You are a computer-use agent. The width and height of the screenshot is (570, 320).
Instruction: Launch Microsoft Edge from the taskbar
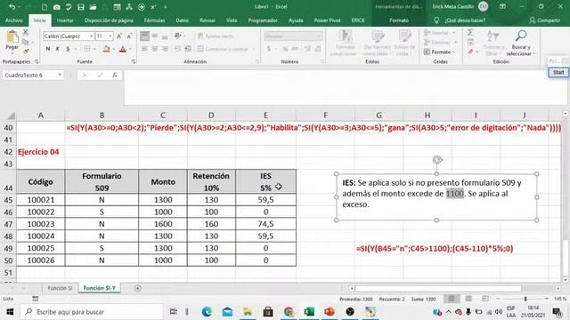click(207, 312)
